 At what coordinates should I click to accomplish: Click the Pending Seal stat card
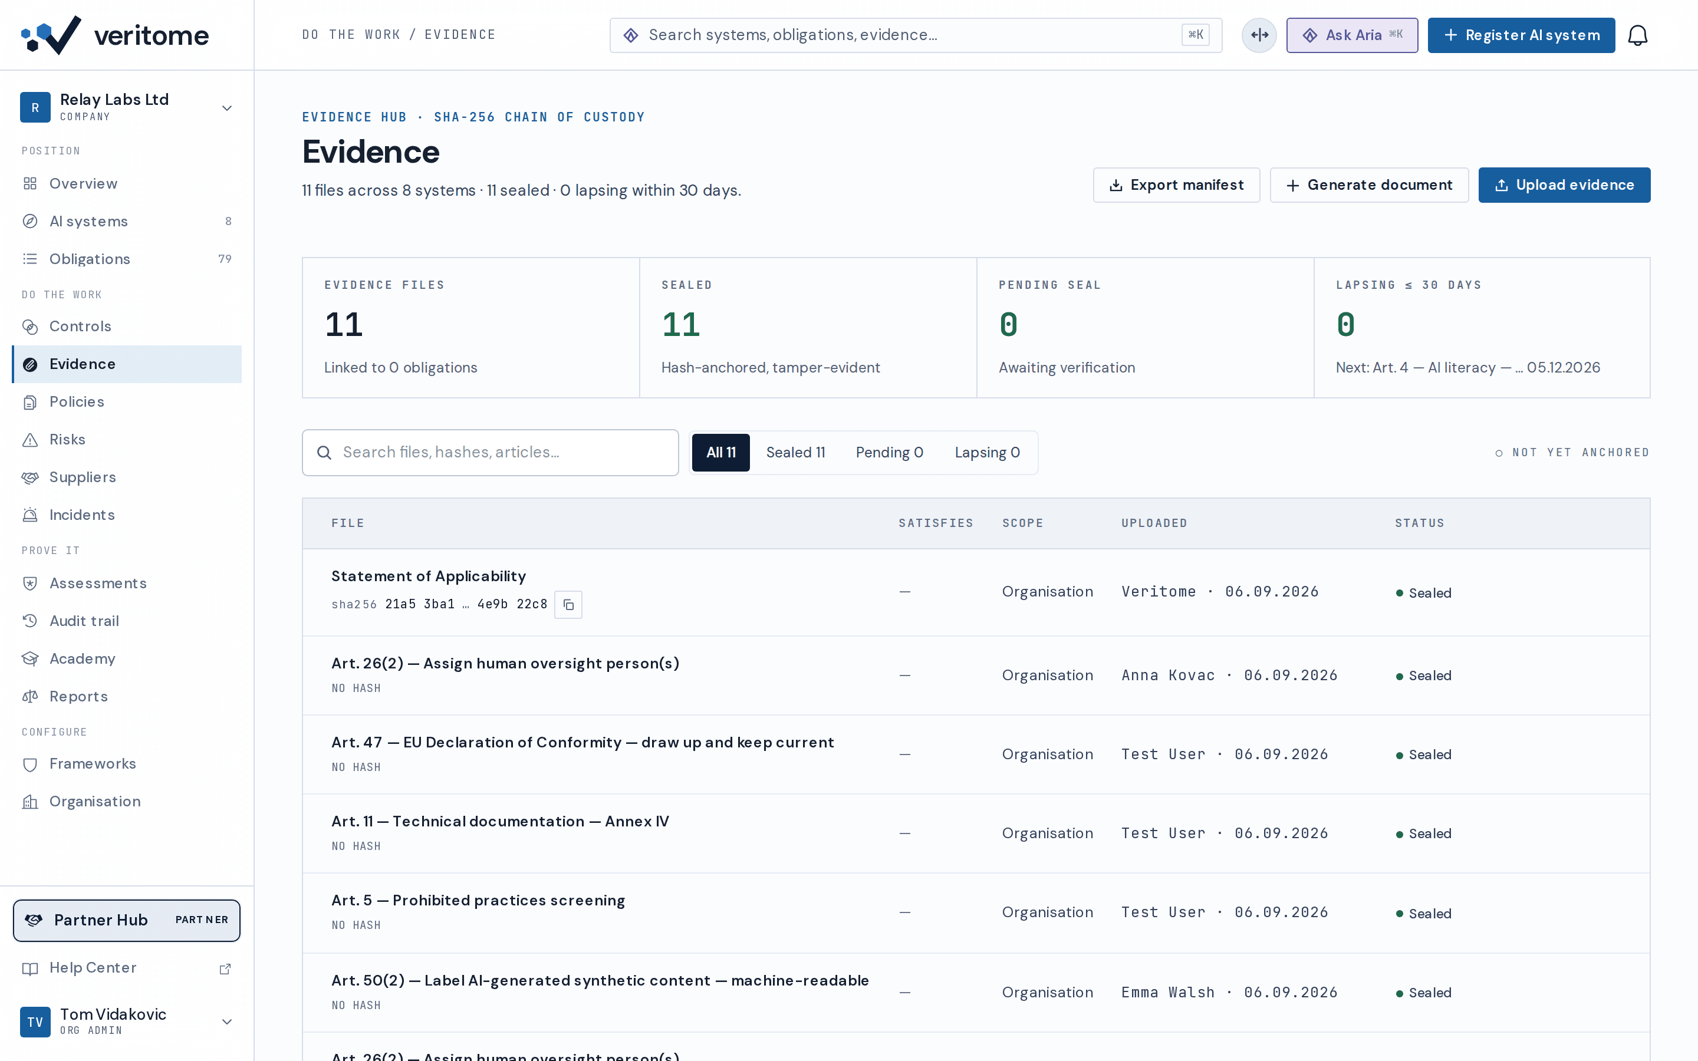click(x=1145, y=328)
